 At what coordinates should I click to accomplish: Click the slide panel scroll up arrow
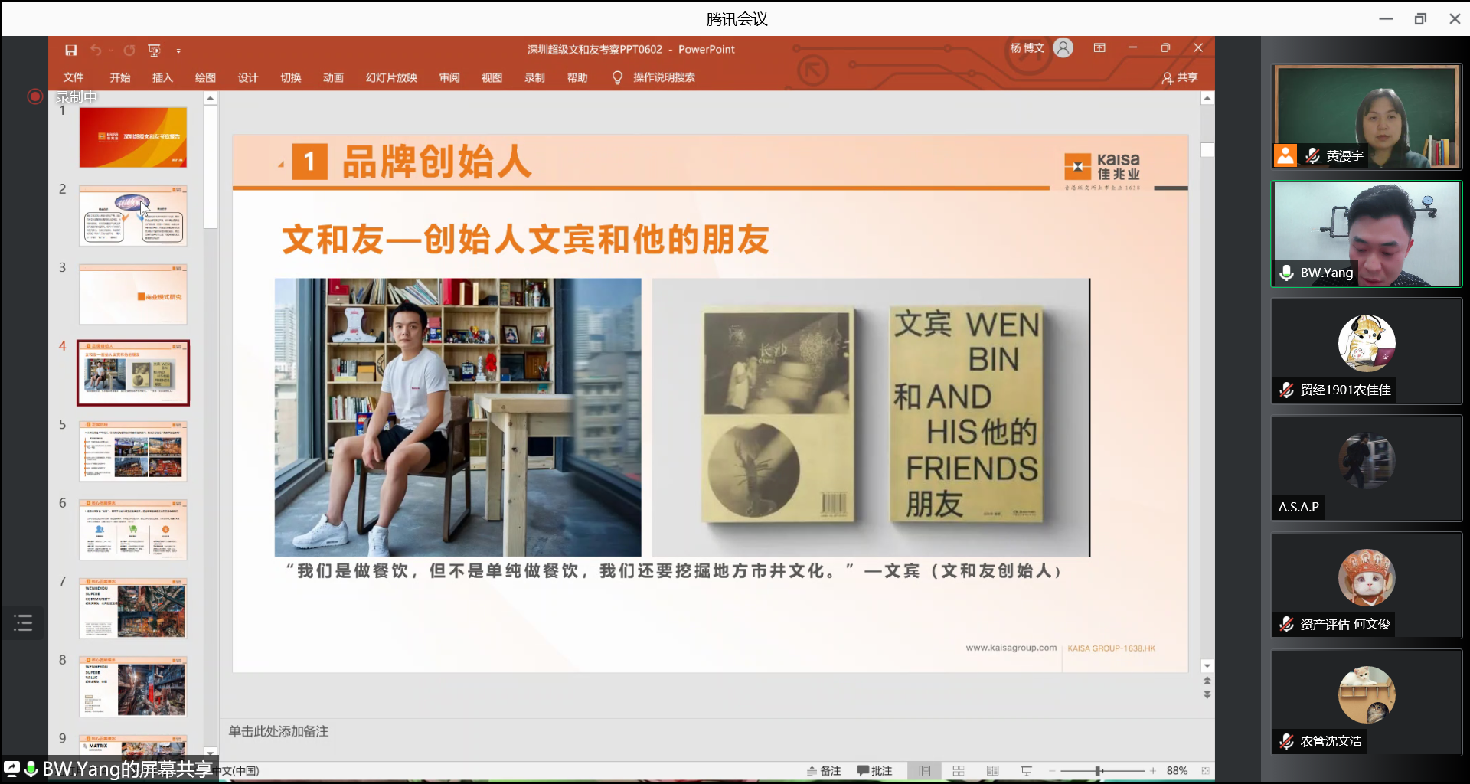[211, 99]
